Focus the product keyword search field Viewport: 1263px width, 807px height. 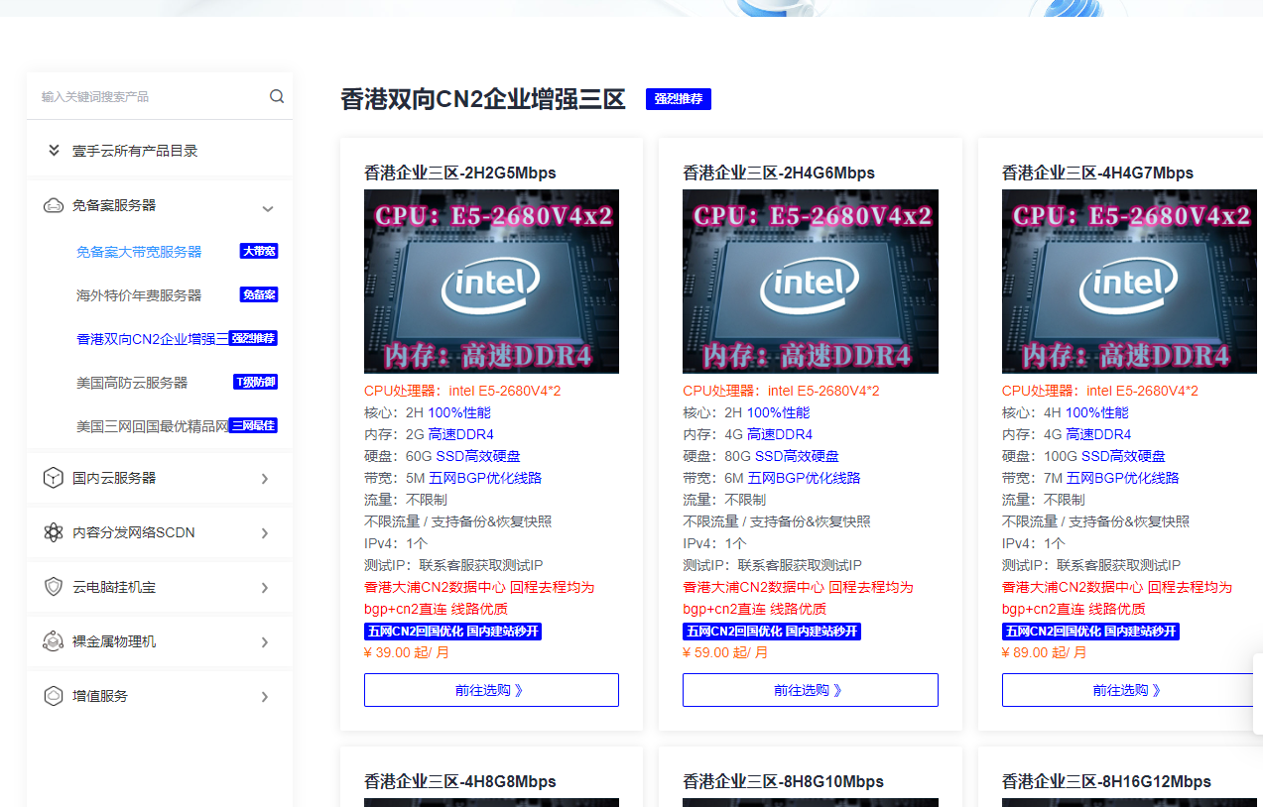(149, 96)
